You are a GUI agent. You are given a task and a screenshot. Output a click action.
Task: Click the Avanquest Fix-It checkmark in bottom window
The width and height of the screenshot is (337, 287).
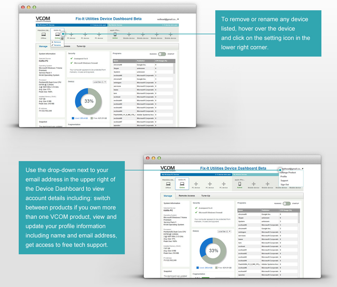(196, 208)
